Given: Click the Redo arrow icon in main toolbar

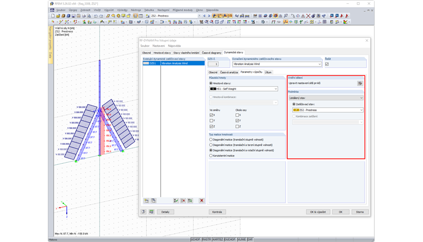Looking at the screenshot, I should pos(101,16).
